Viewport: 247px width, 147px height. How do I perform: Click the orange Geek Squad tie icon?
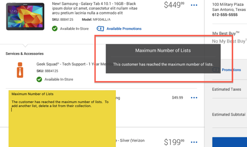pyautogui.click(x=20, y=70)
